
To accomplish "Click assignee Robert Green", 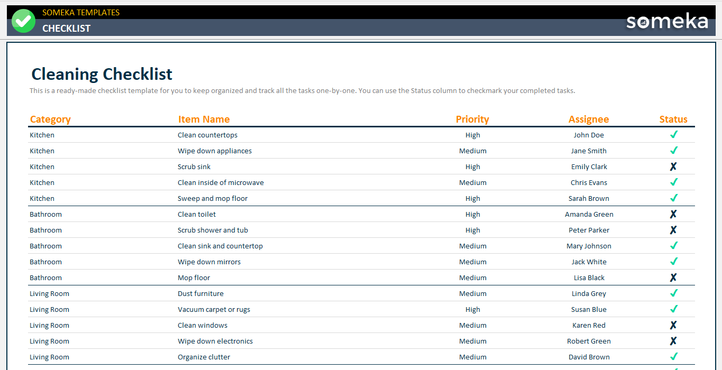I will 589,341.
